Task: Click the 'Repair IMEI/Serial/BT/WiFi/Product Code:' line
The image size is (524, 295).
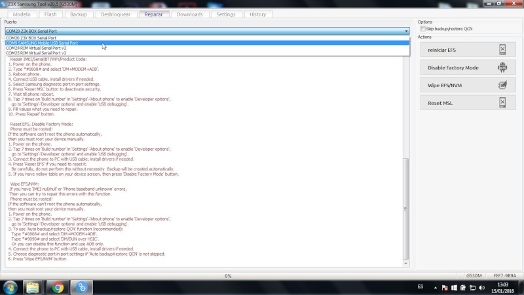Action: pyautogui.click(x=48, y=59)
